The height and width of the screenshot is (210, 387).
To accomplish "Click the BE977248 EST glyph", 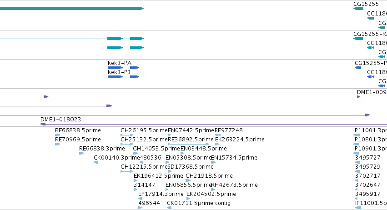I will (217, 135).
